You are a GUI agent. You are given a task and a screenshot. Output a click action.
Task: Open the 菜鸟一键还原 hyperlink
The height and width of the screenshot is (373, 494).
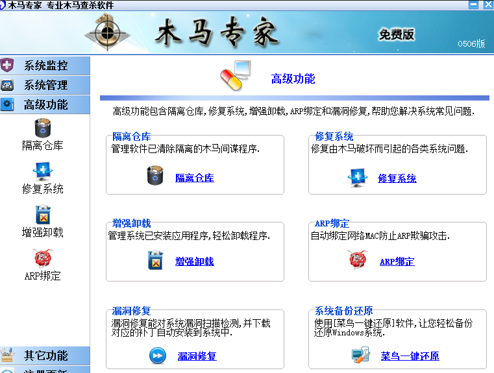tap(410, 356)
